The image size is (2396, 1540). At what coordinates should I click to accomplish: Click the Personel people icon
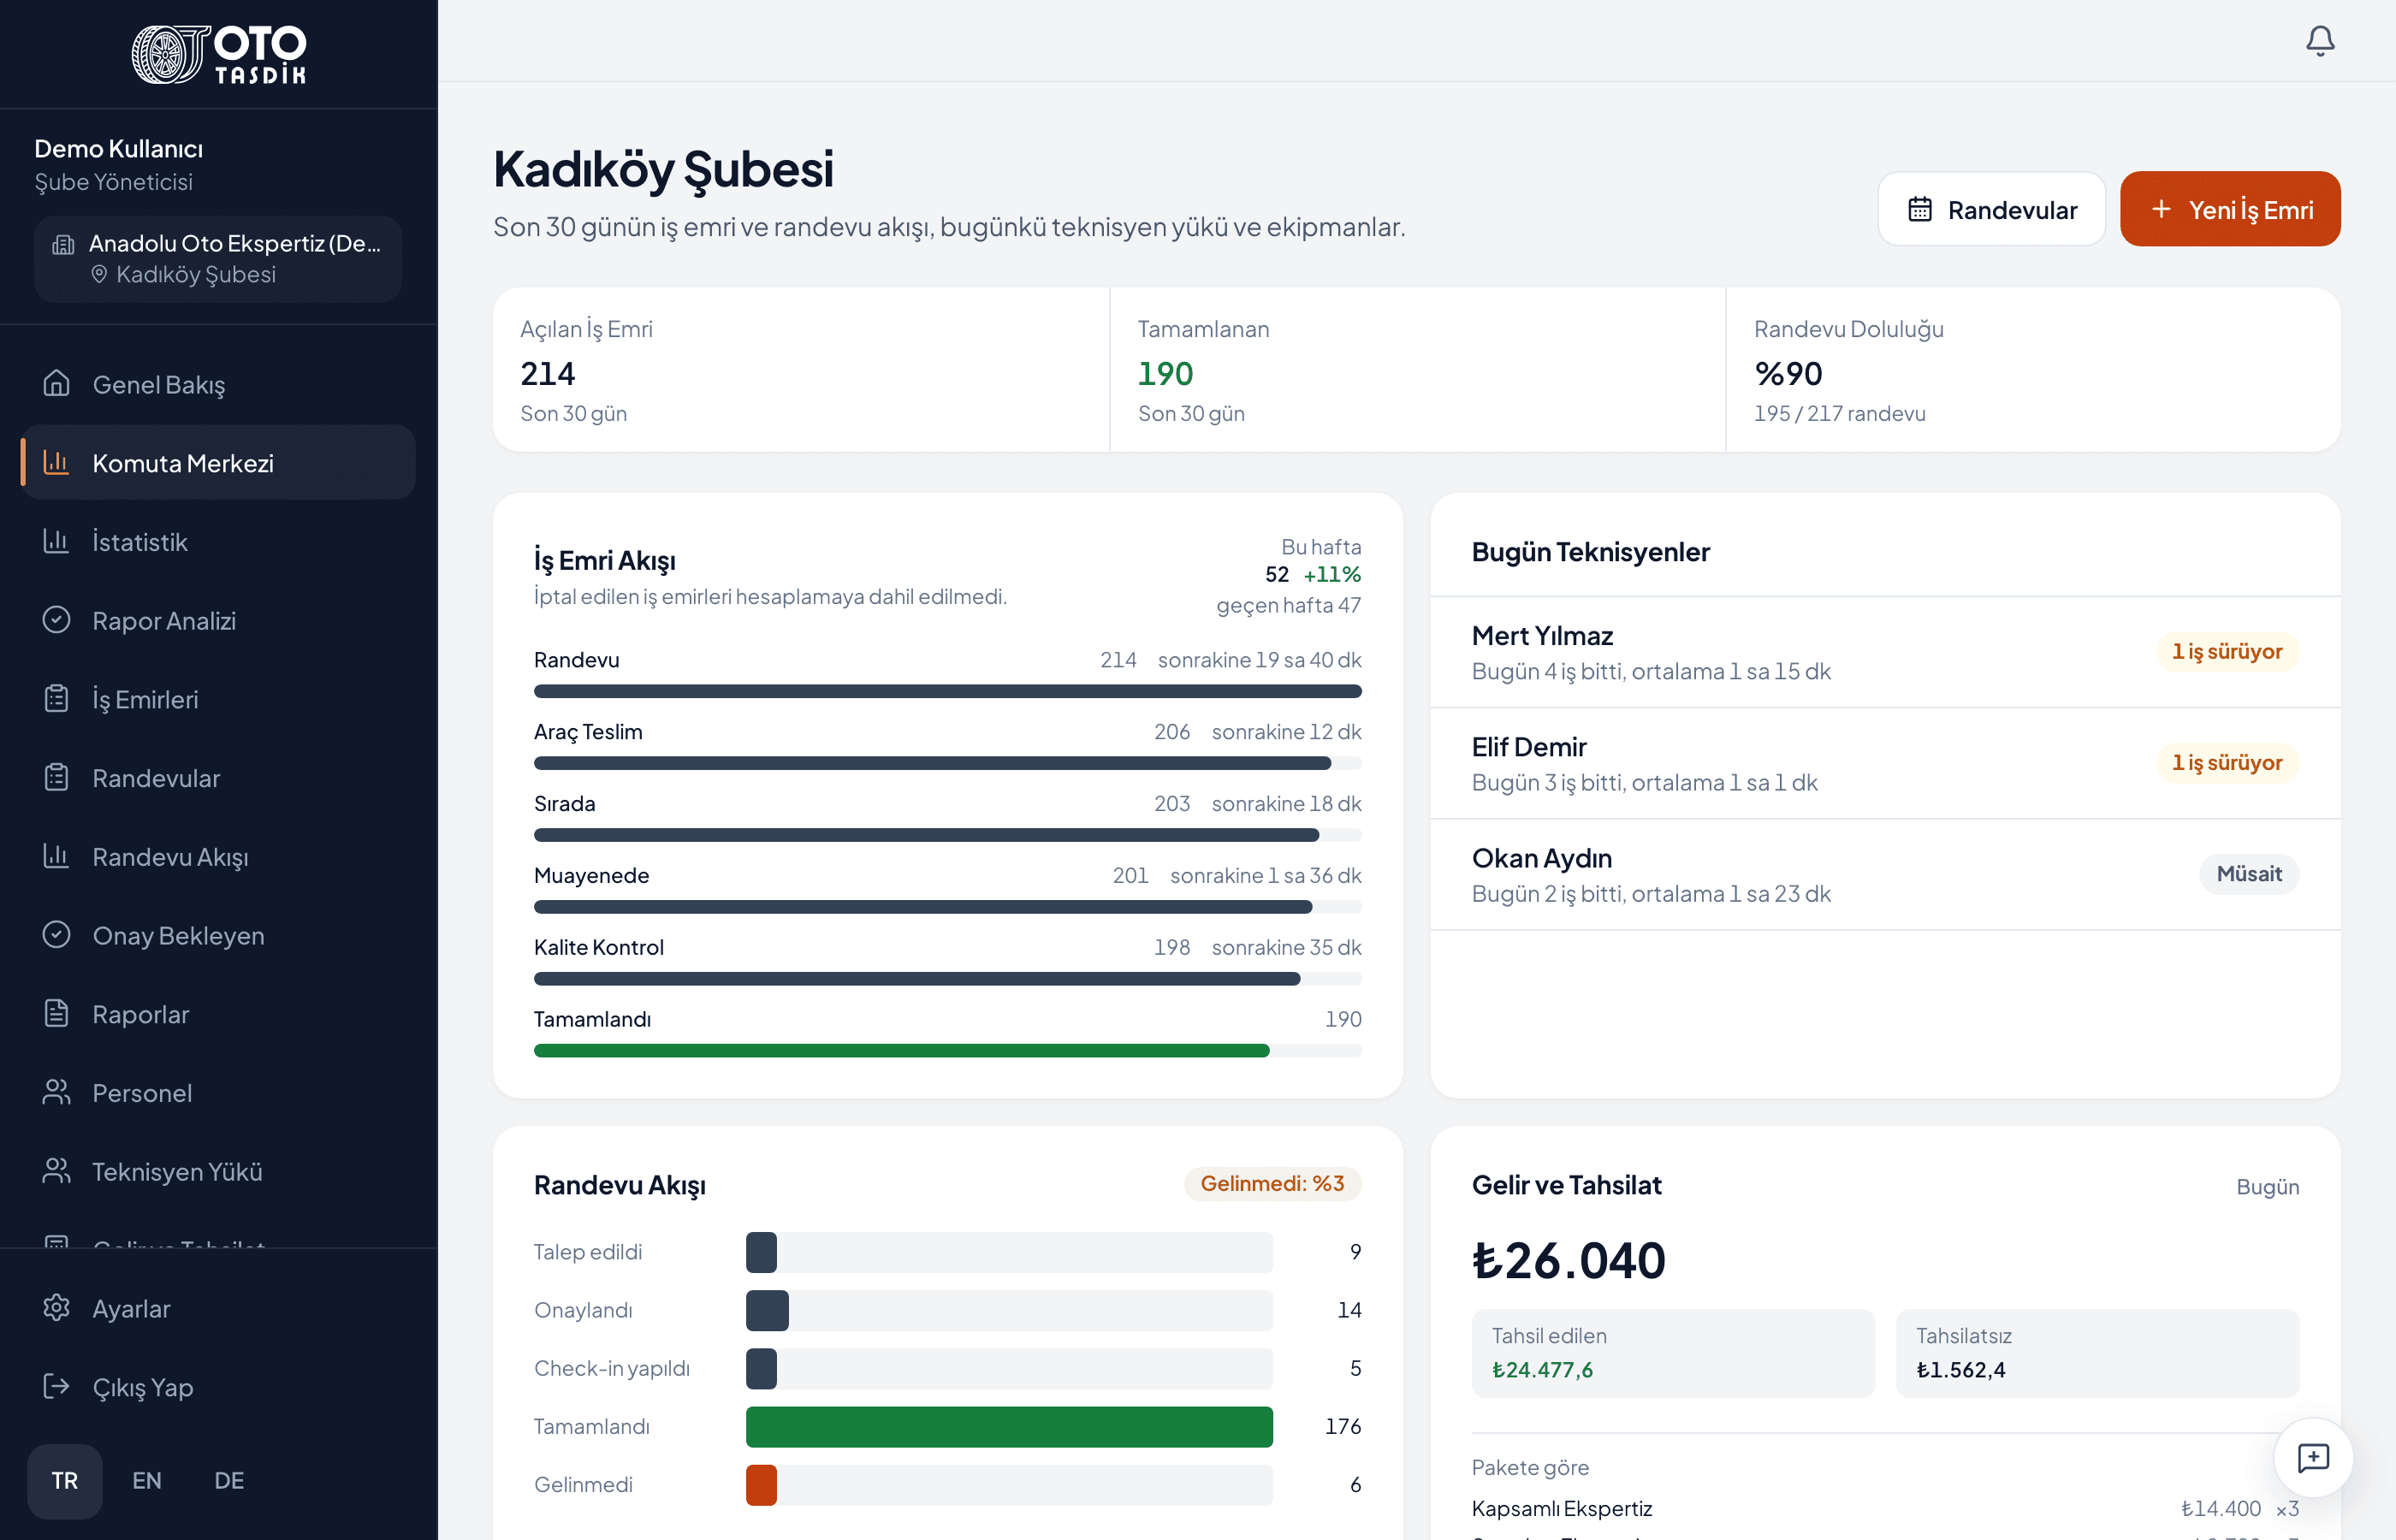[56, 1092]
